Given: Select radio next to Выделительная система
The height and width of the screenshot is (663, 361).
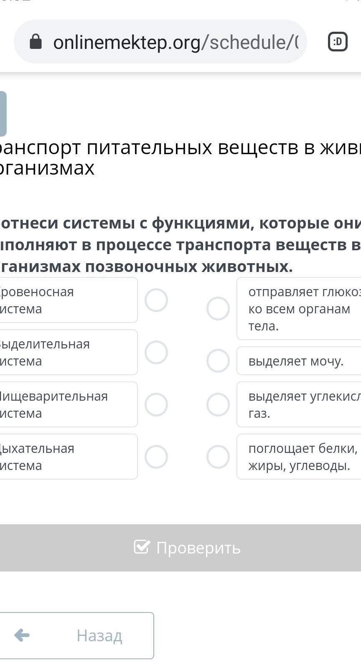Looking at the screenshot, I should pos(156,352).
